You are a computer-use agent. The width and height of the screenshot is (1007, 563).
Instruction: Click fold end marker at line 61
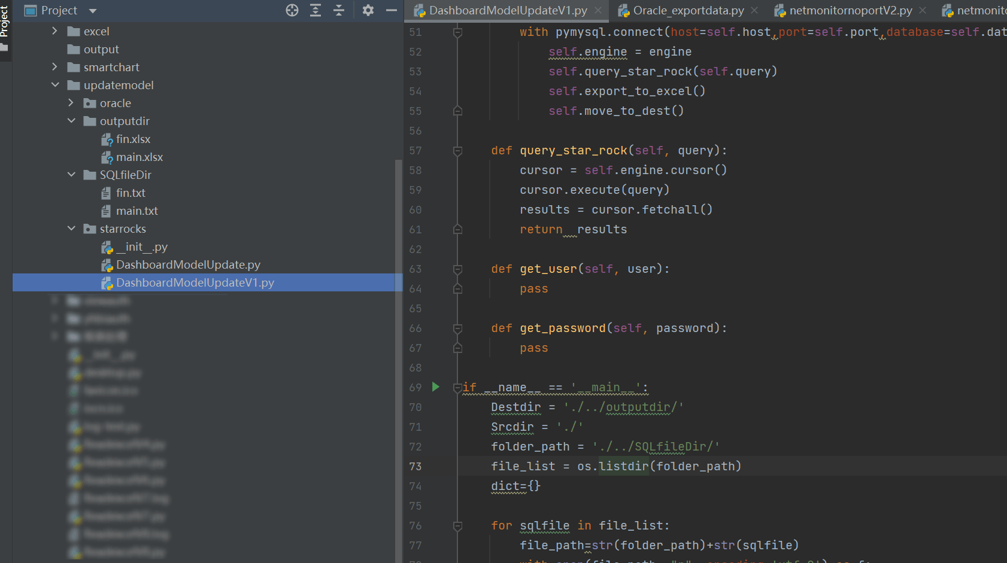pyautogui.click(x=457, y=229)
